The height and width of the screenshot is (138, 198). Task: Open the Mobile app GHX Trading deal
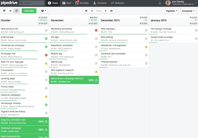pyautogui.click(x=74, y=55)
